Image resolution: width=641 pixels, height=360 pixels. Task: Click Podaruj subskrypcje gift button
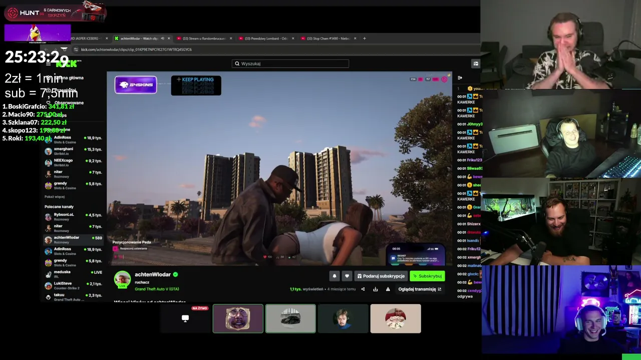tap(381, 276)
